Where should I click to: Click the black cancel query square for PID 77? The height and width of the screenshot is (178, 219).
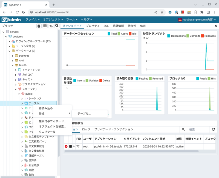(x=70, y=147)
